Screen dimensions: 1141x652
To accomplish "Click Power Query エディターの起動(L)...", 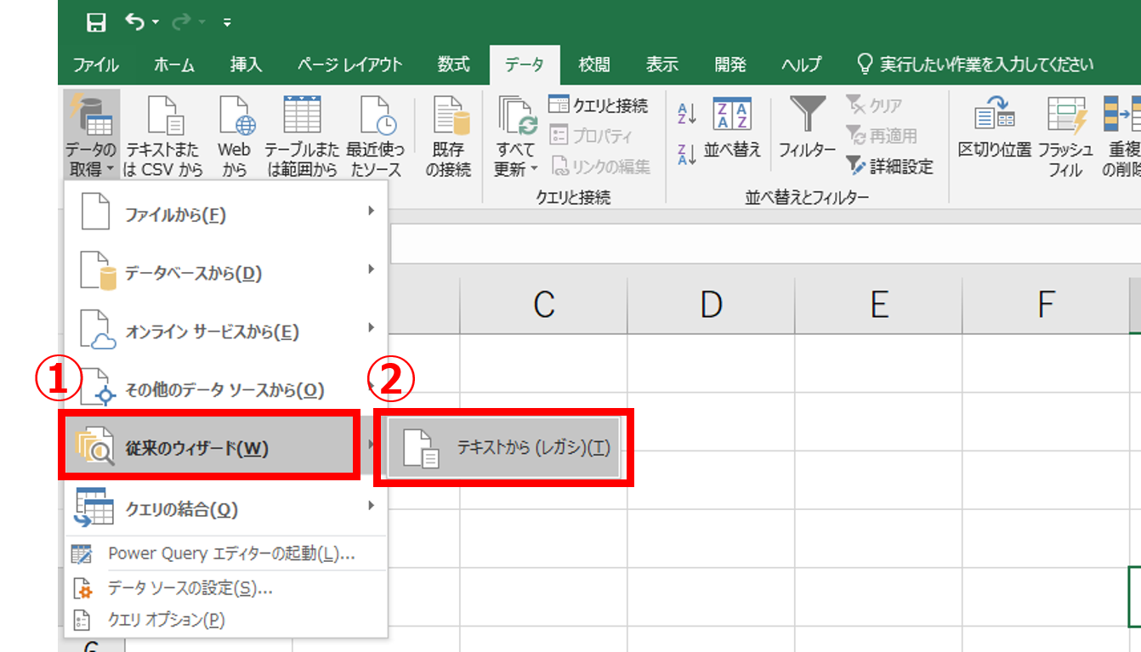I will [225, 554].
